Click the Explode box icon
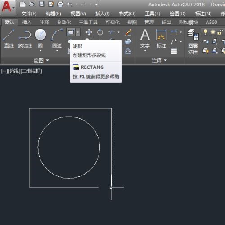 coord(128,42)
